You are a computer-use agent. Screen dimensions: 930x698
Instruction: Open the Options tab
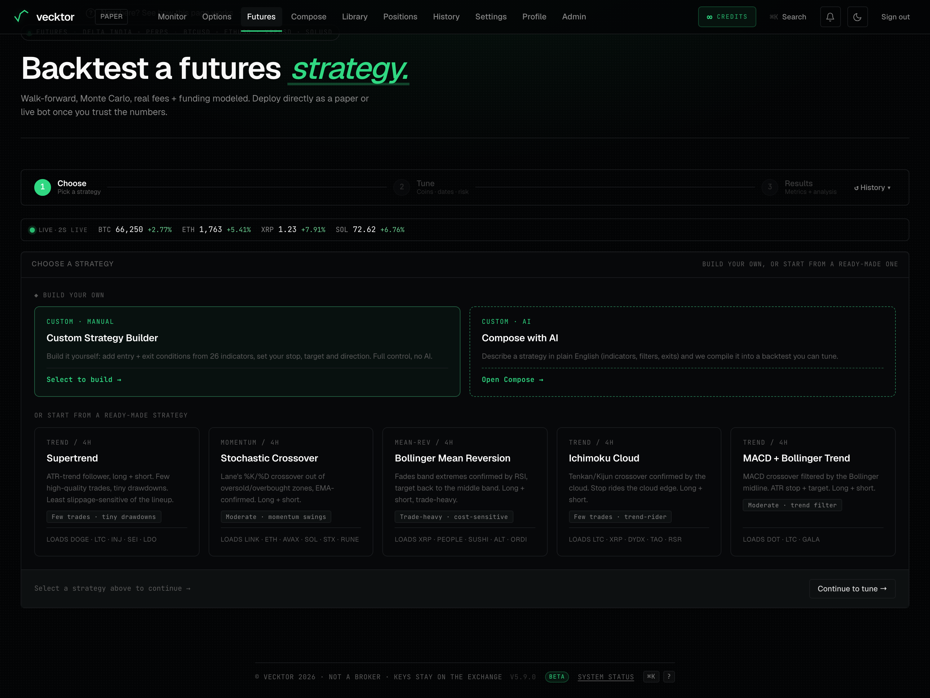click(217, 17)
